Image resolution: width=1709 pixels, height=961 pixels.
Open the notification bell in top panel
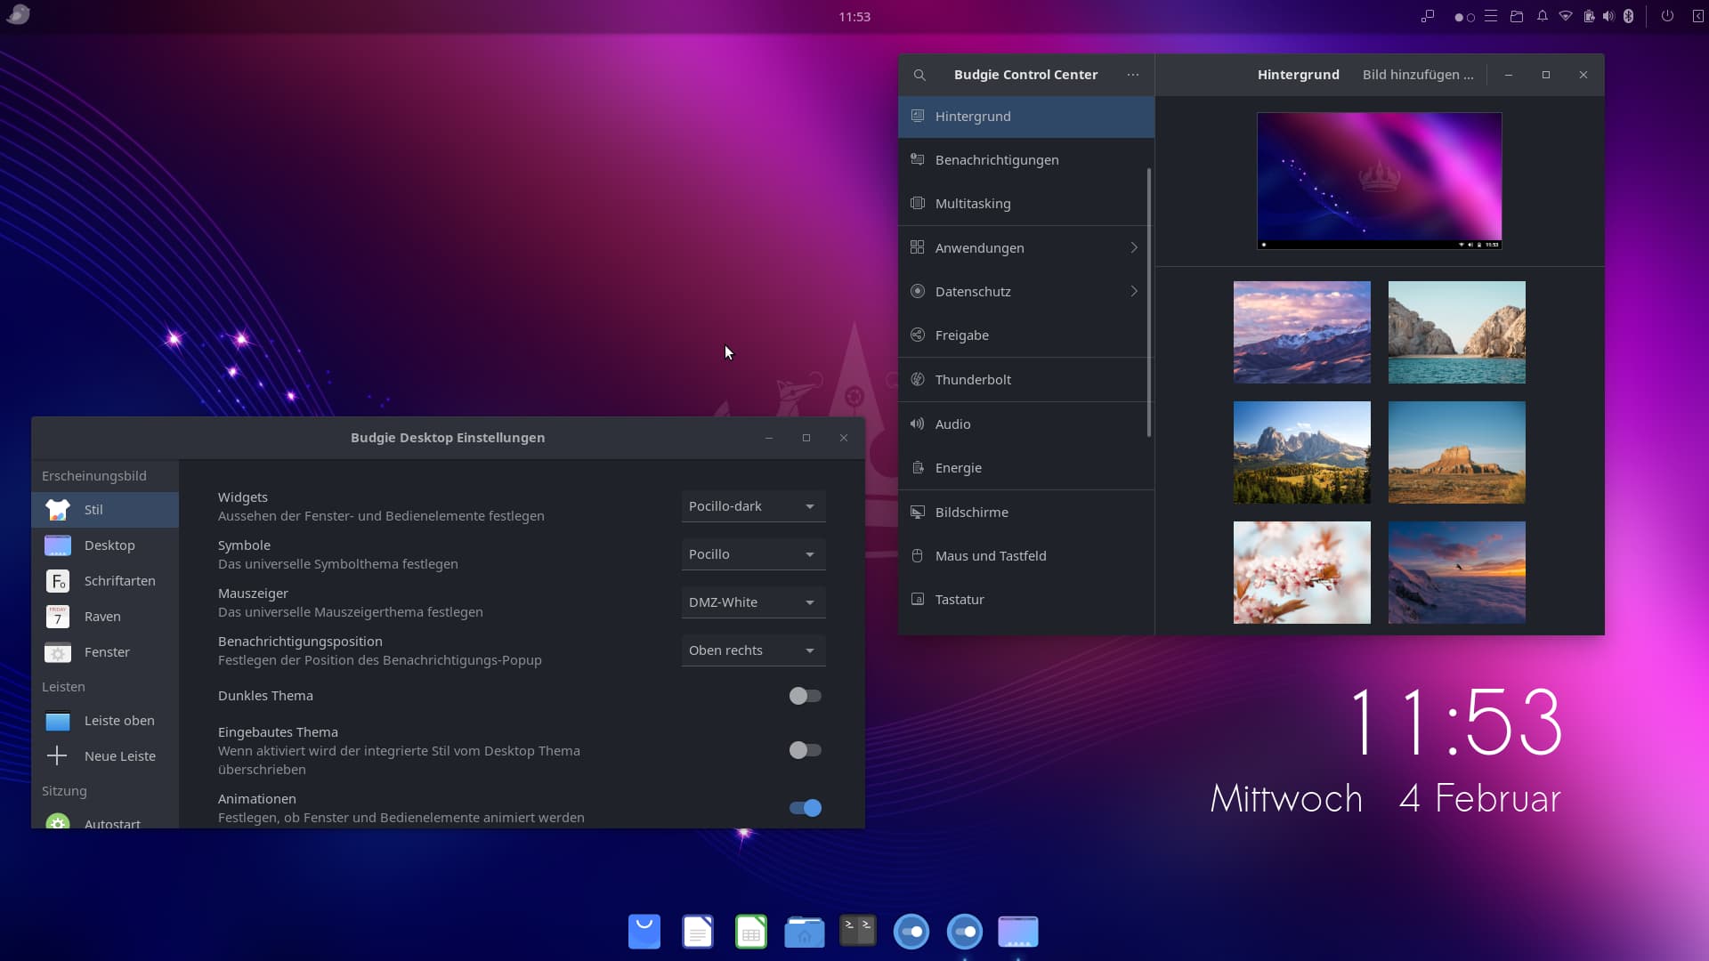1542,16
